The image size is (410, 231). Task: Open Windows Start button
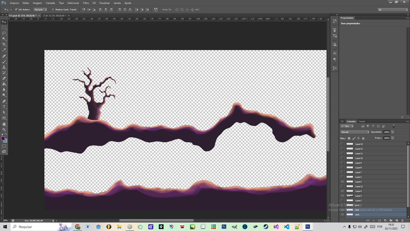pos(5,227)
